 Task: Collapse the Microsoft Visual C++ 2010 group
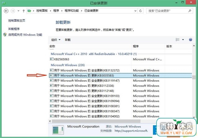[94, 54]
